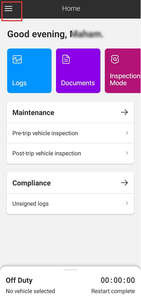Screen dimensions: 141x300
Task: Tap the 00:00:00 duty timer
Action: click(118, 280)
